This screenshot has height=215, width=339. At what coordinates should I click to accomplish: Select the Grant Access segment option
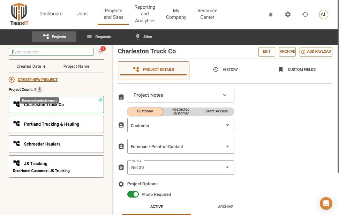(x=217, y=111)
